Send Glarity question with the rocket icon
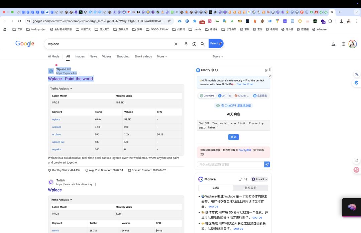Screen dimensions: 361x233 267,165
